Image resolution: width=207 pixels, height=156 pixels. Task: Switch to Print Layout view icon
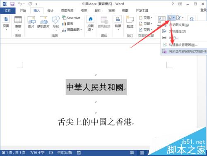(142, 153)
